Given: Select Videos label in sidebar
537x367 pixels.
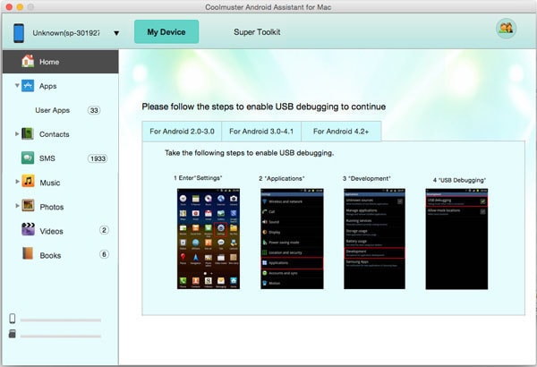Looking at the screenshot, I should pos(51,231).
